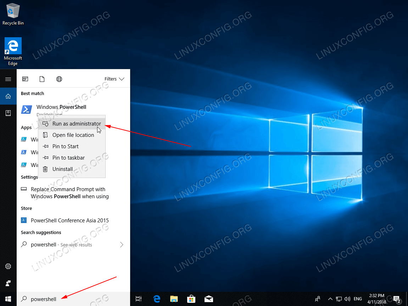Open the Notebook icon in search sidebar

8,113
